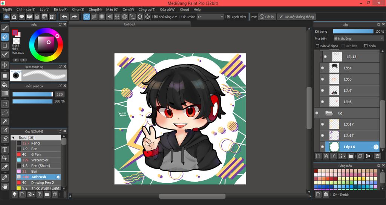Click the transparent color swatch

(x=17, y=41)
